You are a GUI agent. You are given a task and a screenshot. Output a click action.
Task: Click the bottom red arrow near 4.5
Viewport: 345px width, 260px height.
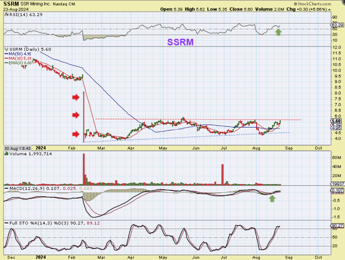click(75, 134)
